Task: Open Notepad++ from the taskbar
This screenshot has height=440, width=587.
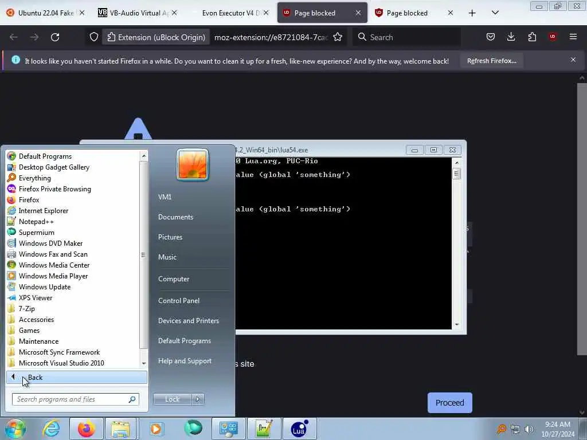Action: (264, 429)
